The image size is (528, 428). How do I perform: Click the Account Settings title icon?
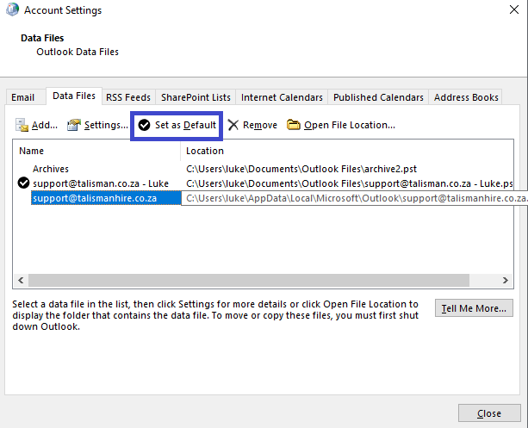12,9
